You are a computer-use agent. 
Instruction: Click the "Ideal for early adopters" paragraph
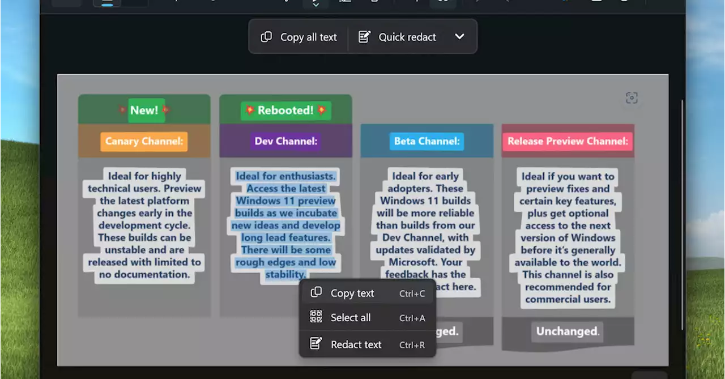click(x=426, y=231)
